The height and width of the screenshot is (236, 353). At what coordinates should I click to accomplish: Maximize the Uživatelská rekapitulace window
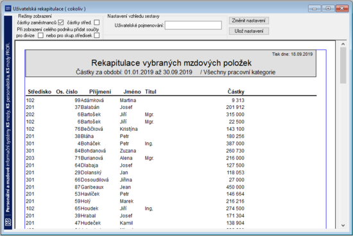pyautogui.click(x=328, y=8)
